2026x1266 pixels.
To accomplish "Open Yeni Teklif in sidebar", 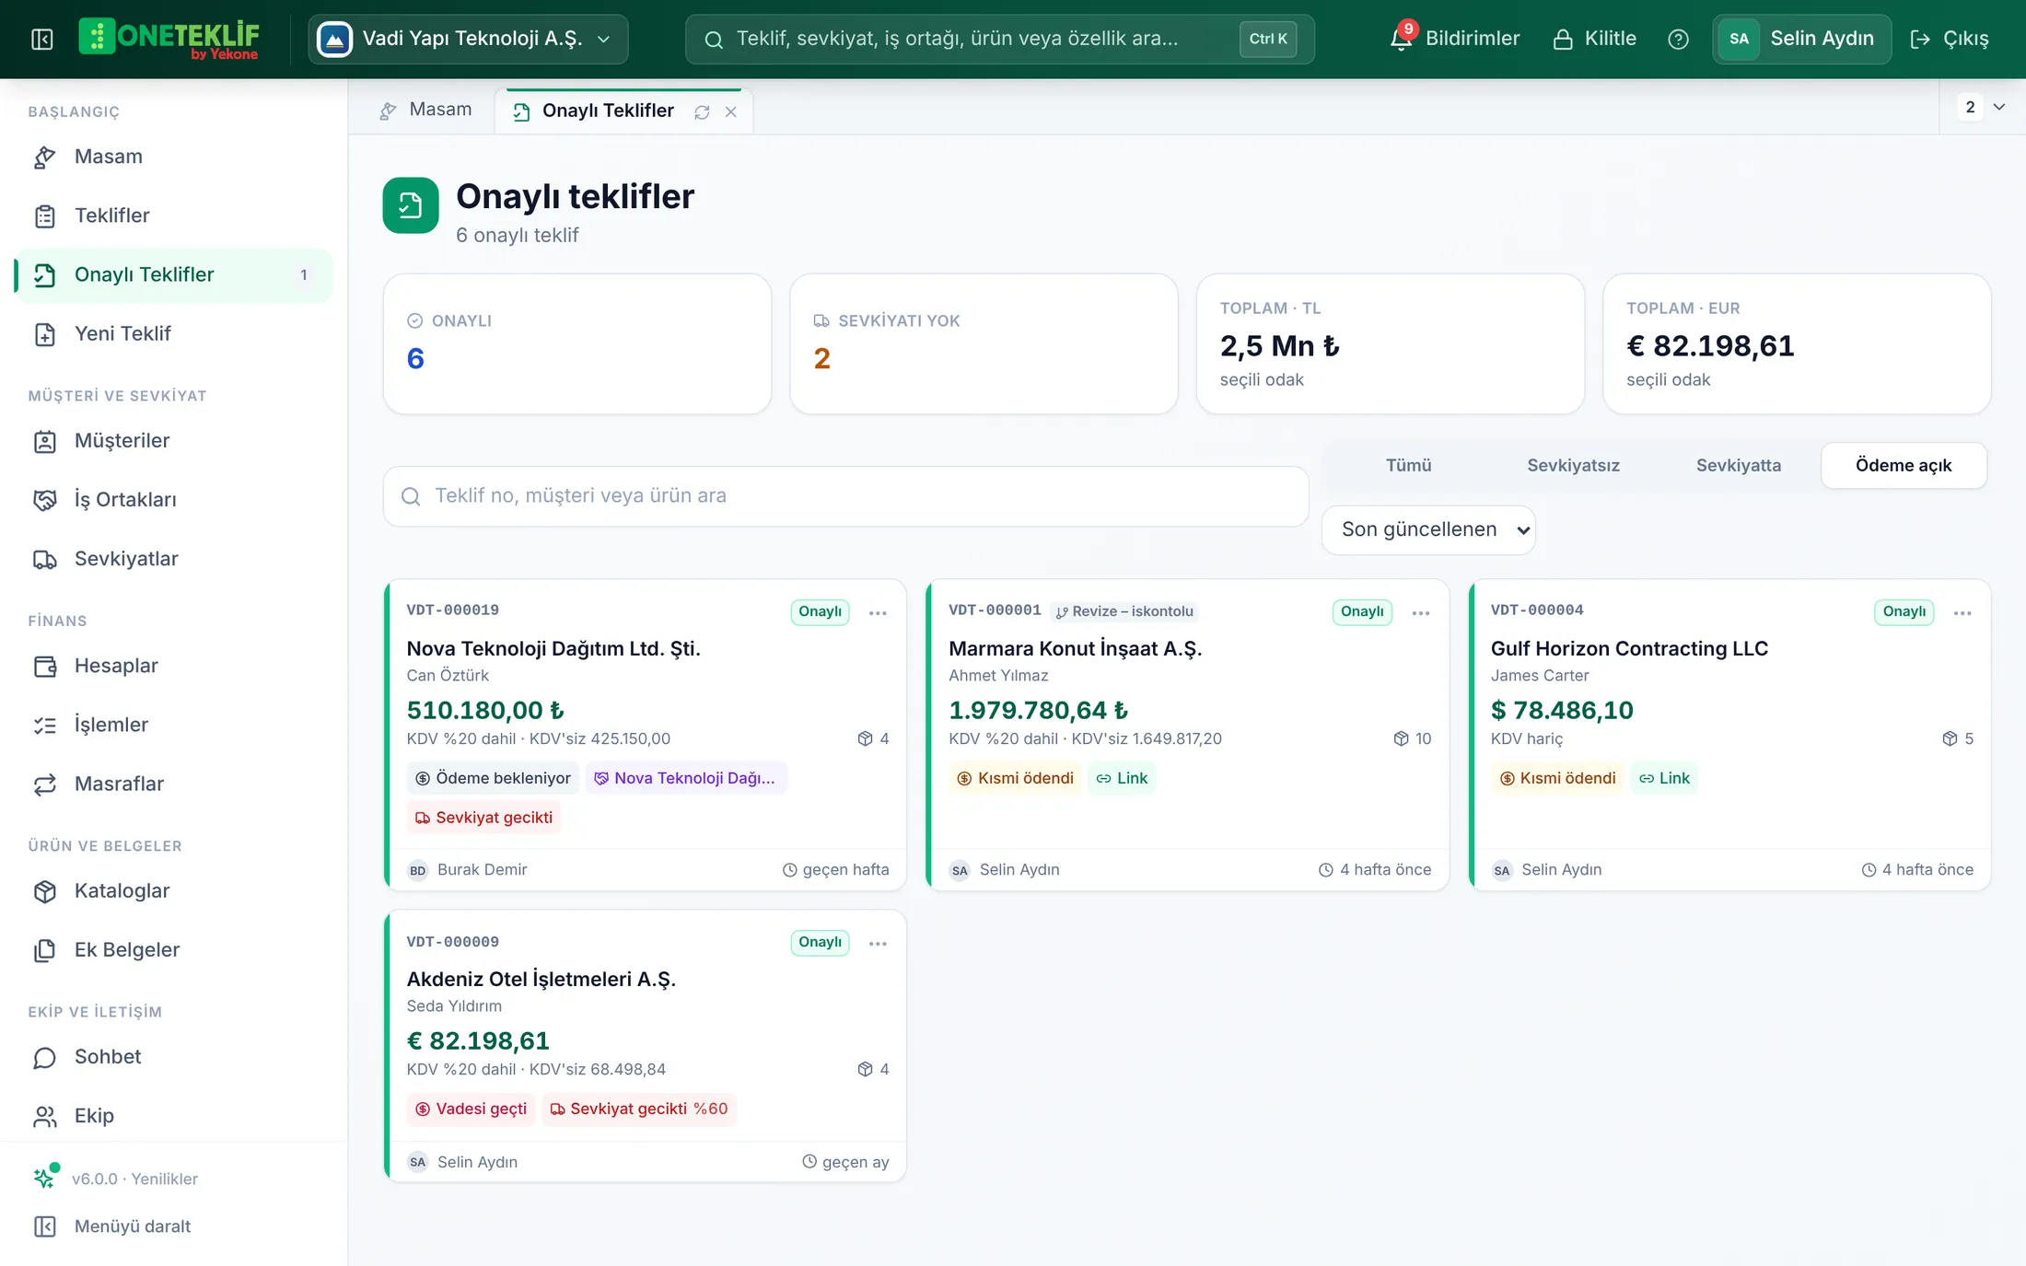I will click(x=174, y=333).
